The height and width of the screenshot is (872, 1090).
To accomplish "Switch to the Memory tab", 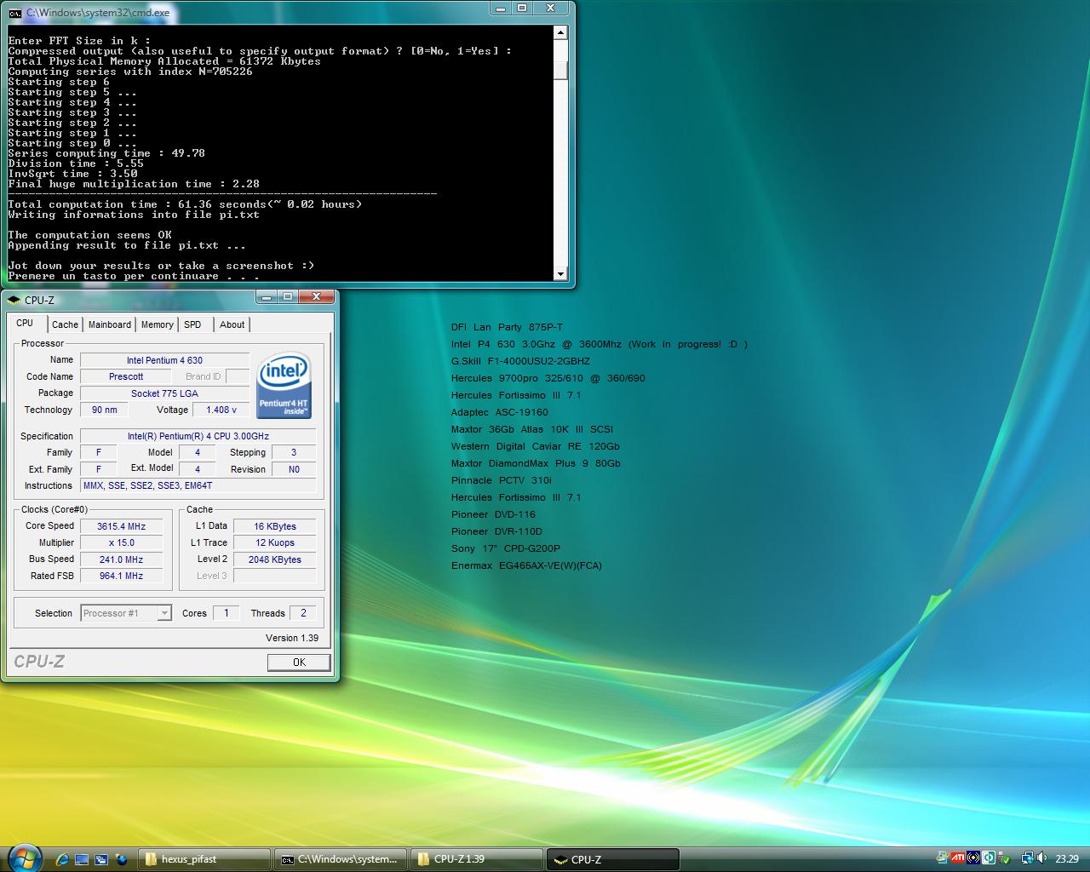I will point(158,324).
